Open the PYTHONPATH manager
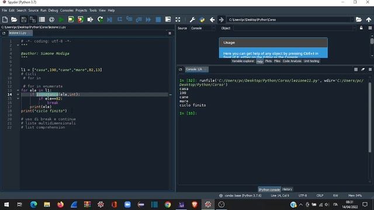This screenshot has height=210, width=374. (202, 19)
